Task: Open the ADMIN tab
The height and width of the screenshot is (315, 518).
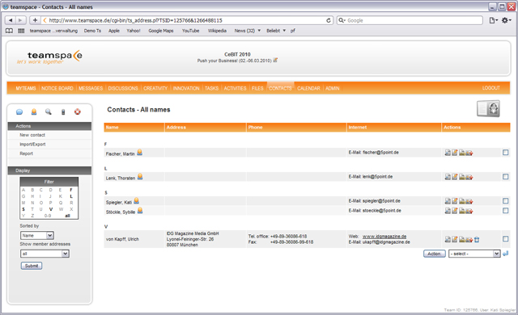Action: coord(333,88)
